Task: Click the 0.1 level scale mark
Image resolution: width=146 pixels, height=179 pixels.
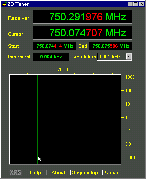Action: [128, 131]
